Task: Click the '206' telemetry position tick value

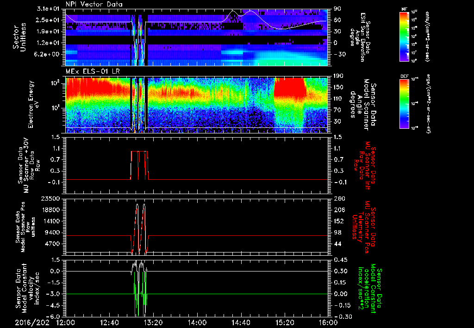Action: click(x=339, y=210)
